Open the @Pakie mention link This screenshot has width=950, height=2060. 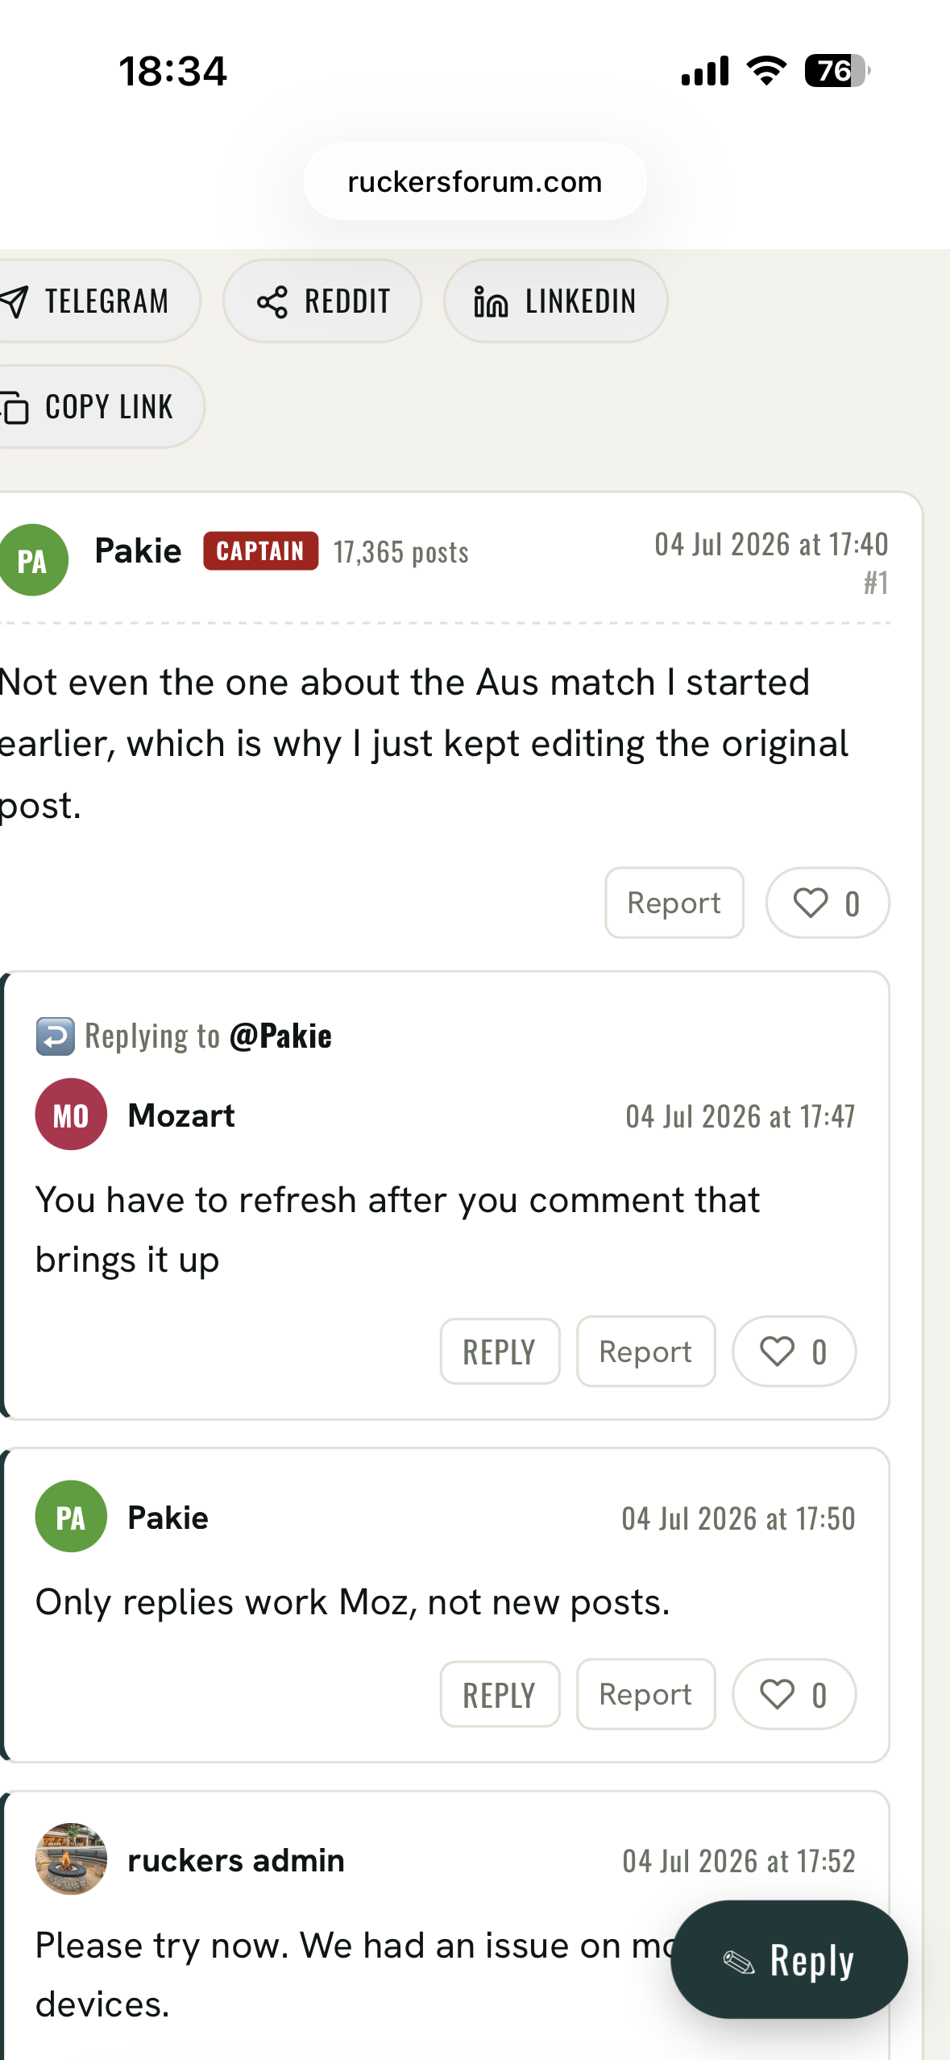click(280, 1036)
